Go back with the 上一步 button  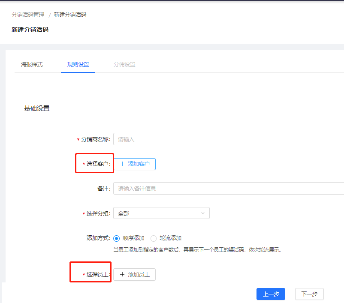[x=271, y=294]
